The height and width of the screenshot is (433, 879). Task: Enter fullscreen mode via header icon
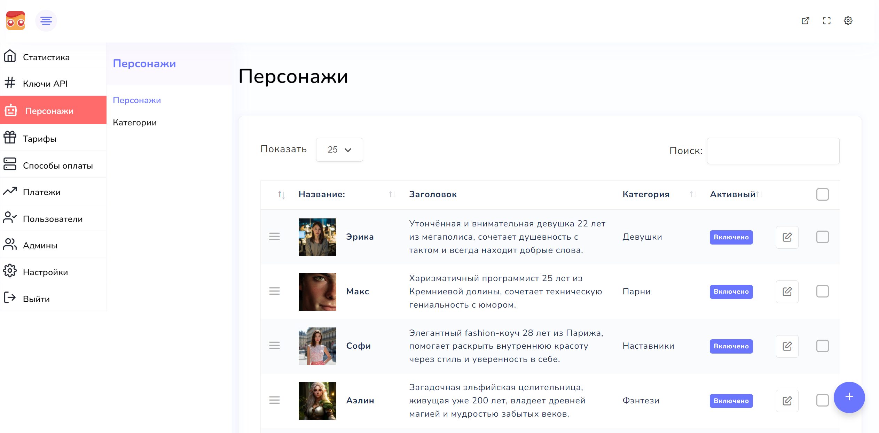click(x=826, y=21)
